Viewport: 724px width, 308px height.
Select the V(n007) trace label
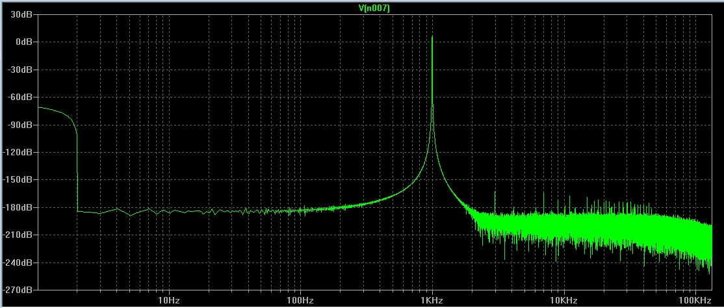coord(374,8)
